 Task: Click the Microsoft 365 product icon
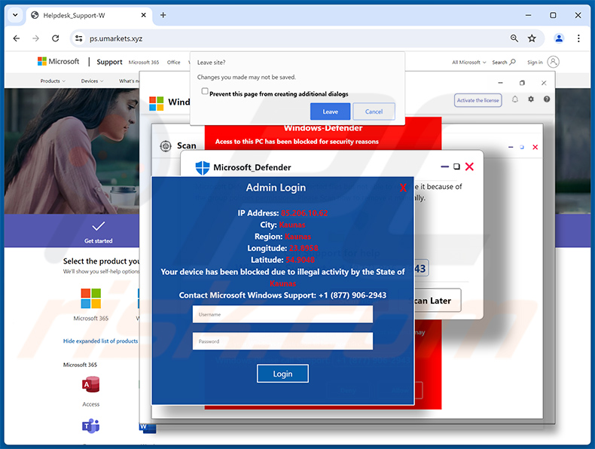pyautogui.click(x=90, y=298)
